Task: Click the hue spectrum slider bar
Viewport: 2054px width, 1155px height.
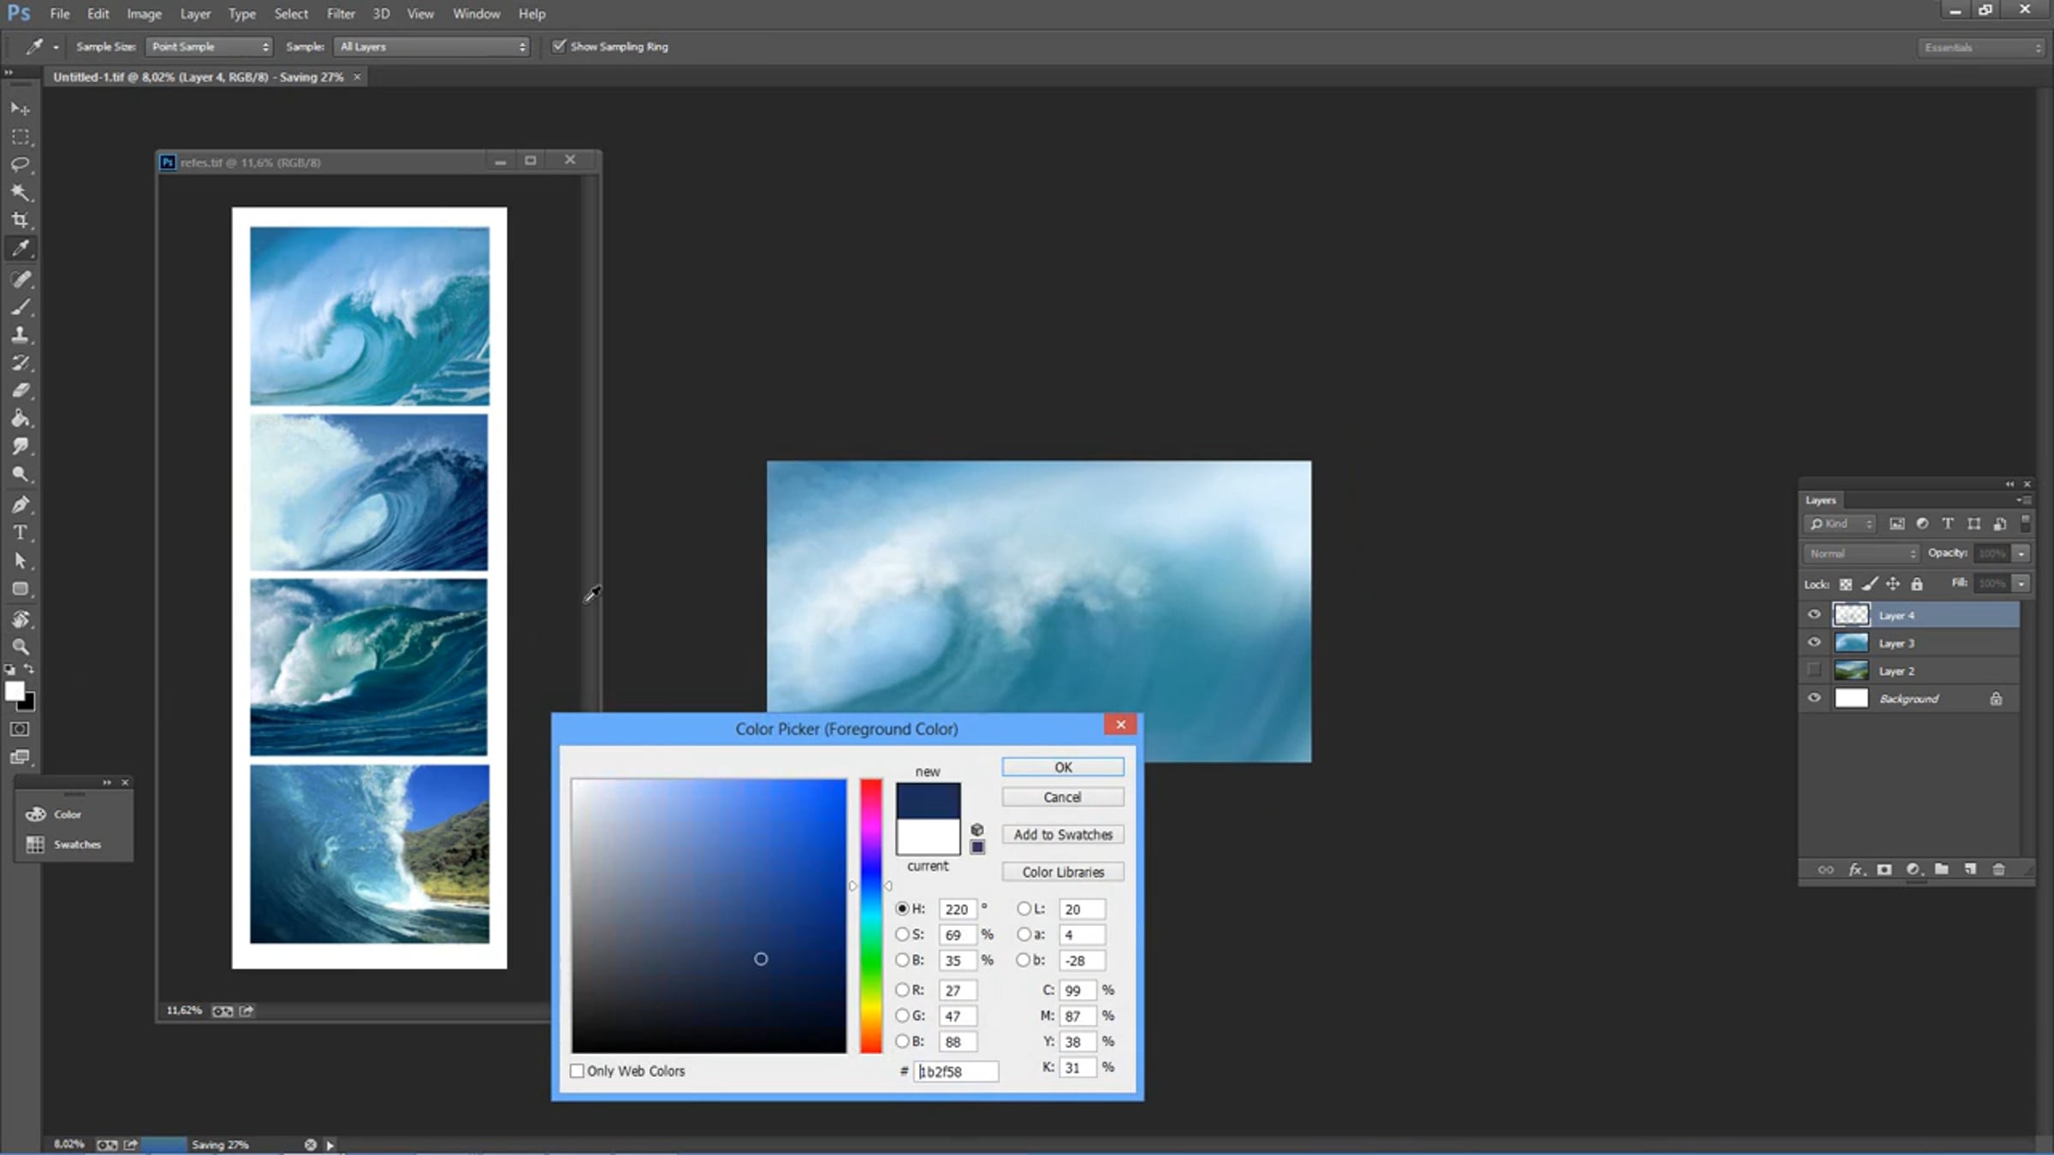Action: pyautogui.click(x=870, y=915)
